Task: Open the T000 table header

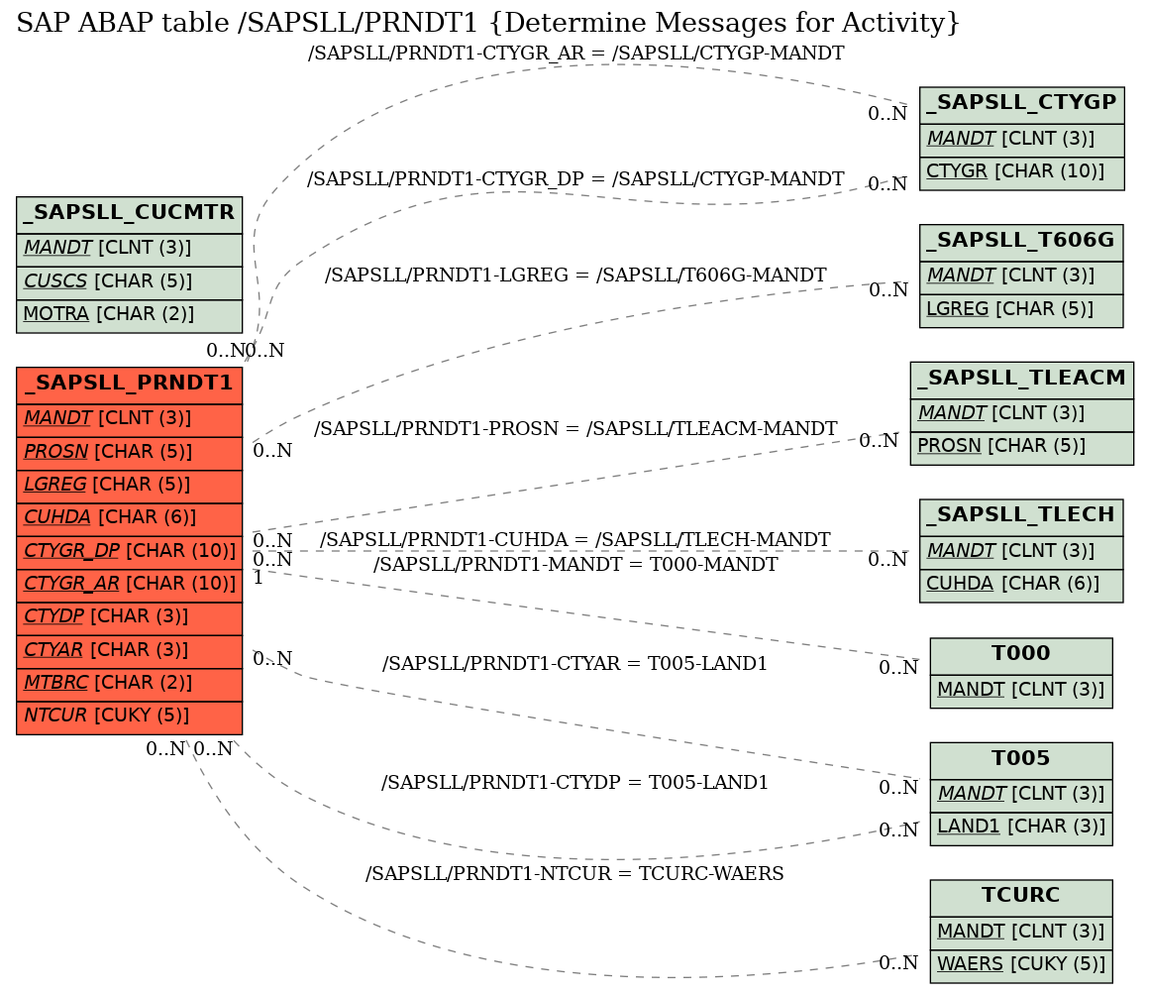Action: click(1021, 655)
